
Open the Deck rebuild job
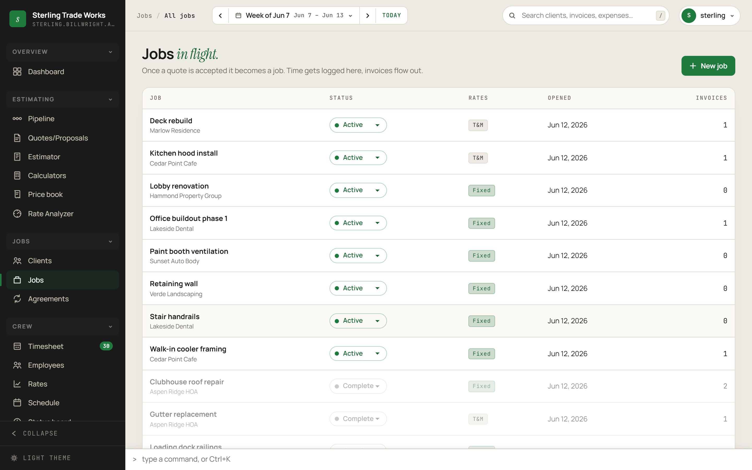tap(171, 121)
